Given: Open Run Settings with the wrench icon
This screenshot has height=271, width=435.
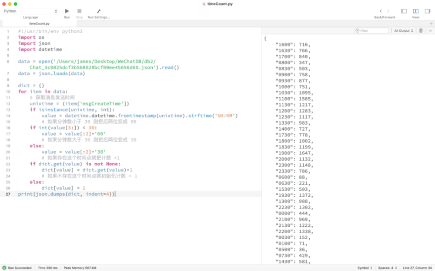Looking at the screenshot, I should pos(98,11).
